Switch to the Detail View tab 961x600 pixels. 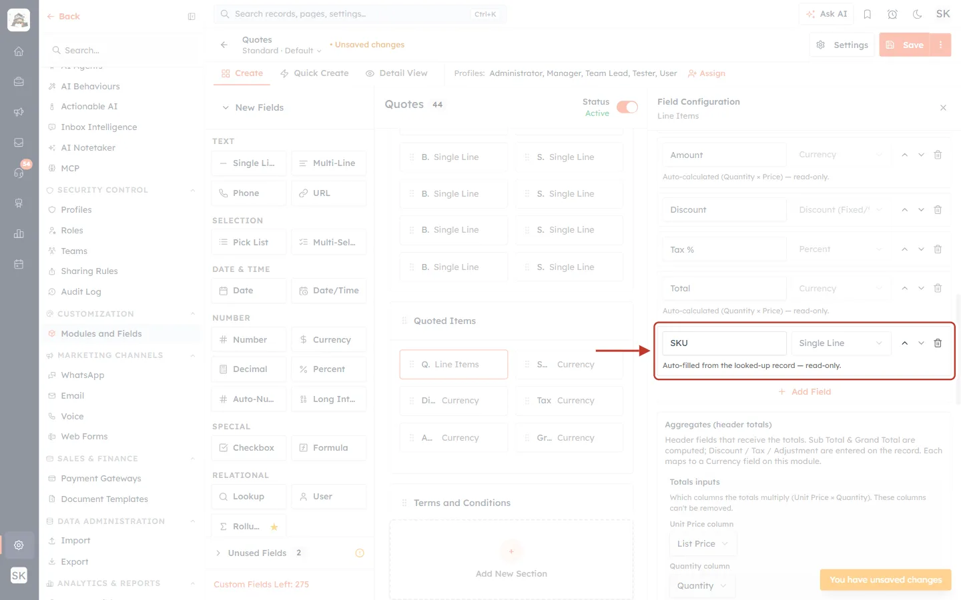coord(396,73)
